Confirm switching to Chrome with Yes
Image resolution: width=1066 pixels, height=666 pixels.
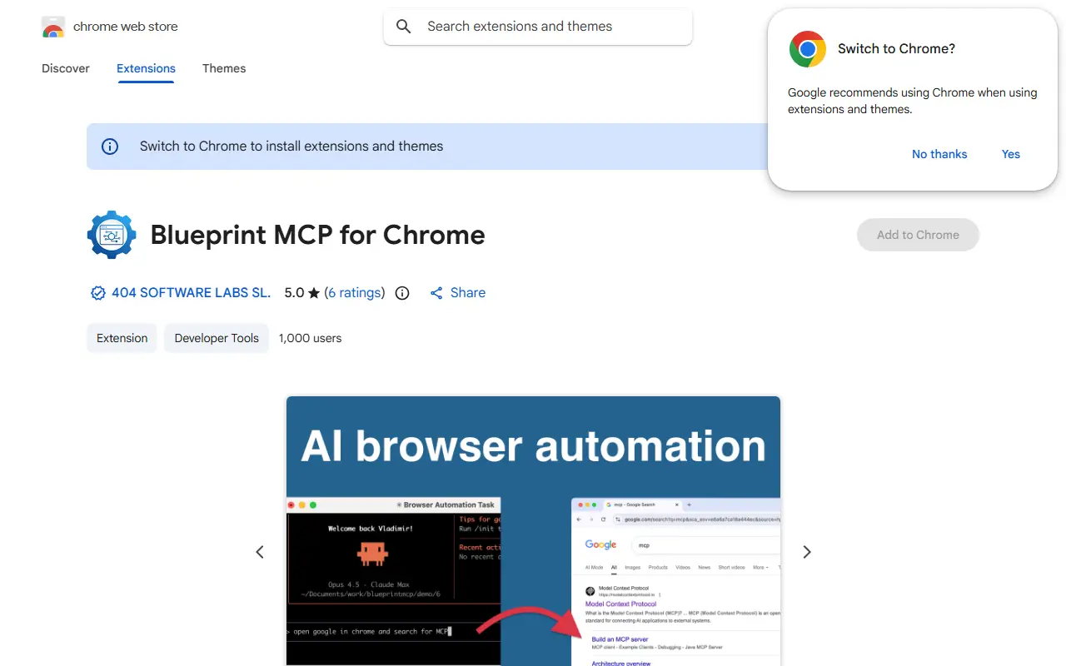1011,154
